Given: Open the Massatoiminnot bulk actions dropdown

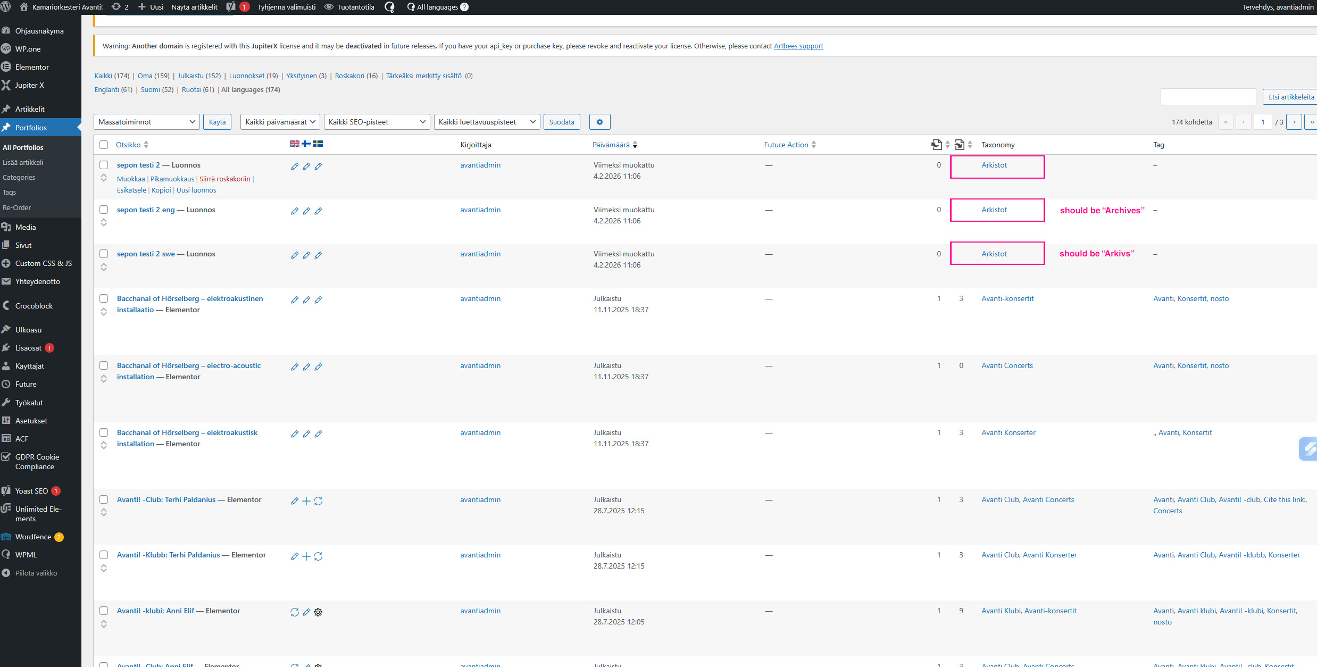Looking at the screenshot, I should [x=146, y=122].
